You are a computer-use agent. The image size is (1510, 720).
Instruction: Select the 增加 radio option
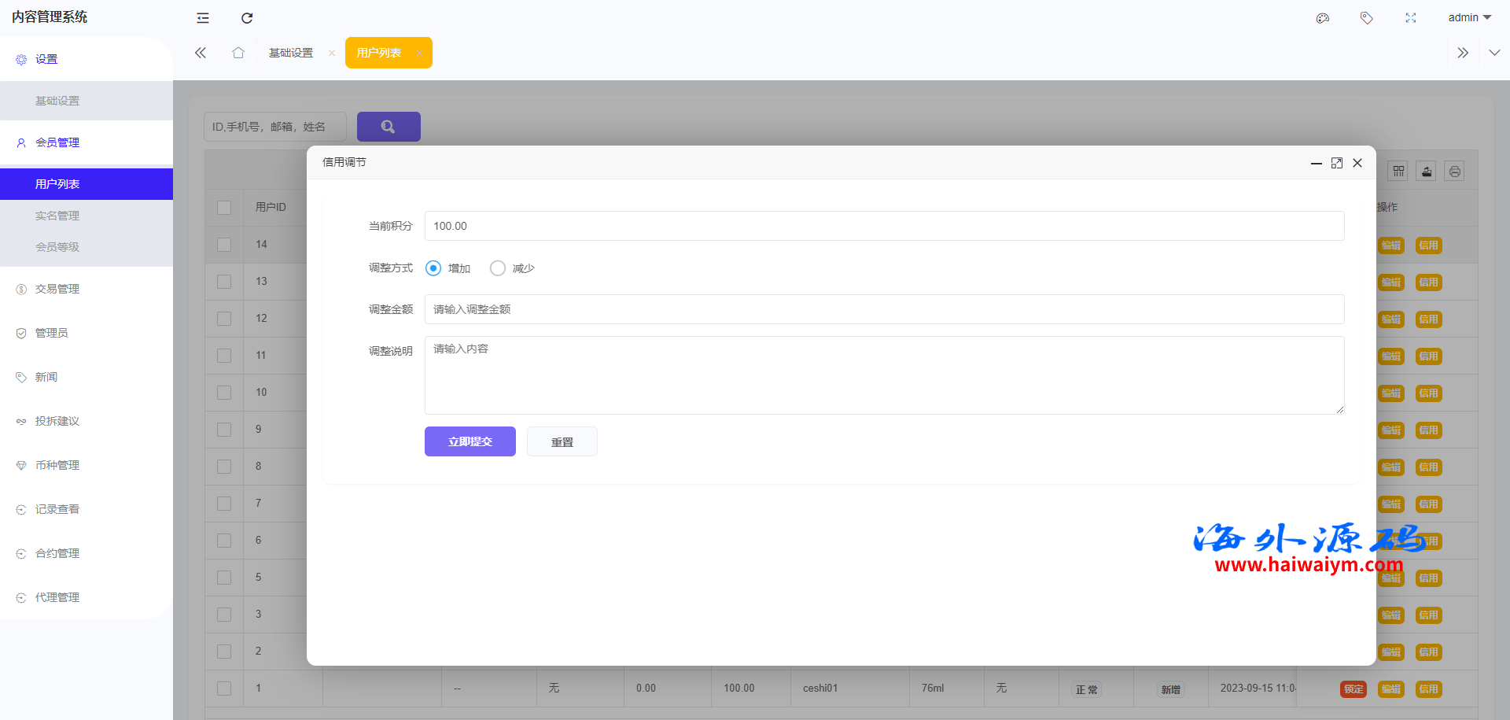point(433,268)
